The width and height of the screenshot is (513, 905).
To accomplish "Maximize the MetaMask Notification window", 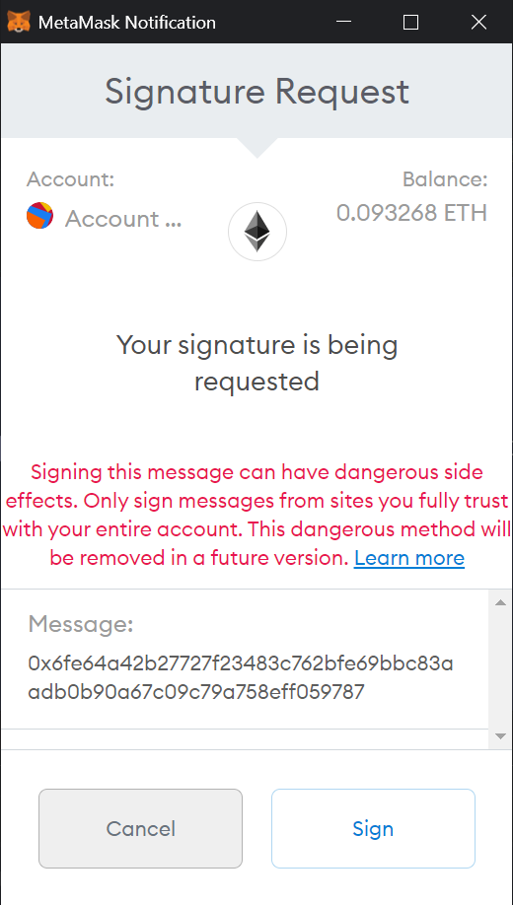I will [x=410, y=22].
